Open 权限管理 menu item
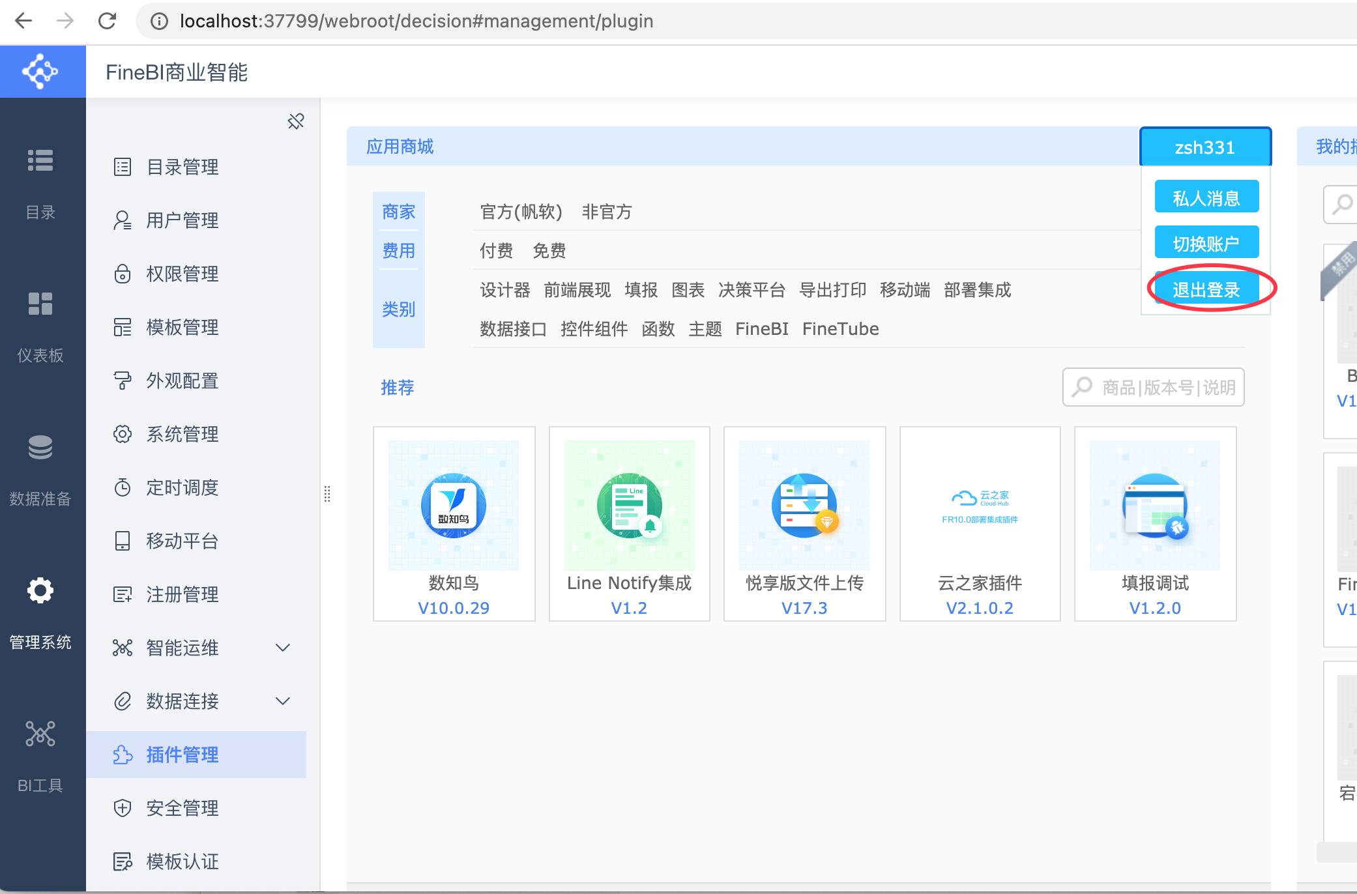This screenshot has height=894, width=1357. pos(196,274)
